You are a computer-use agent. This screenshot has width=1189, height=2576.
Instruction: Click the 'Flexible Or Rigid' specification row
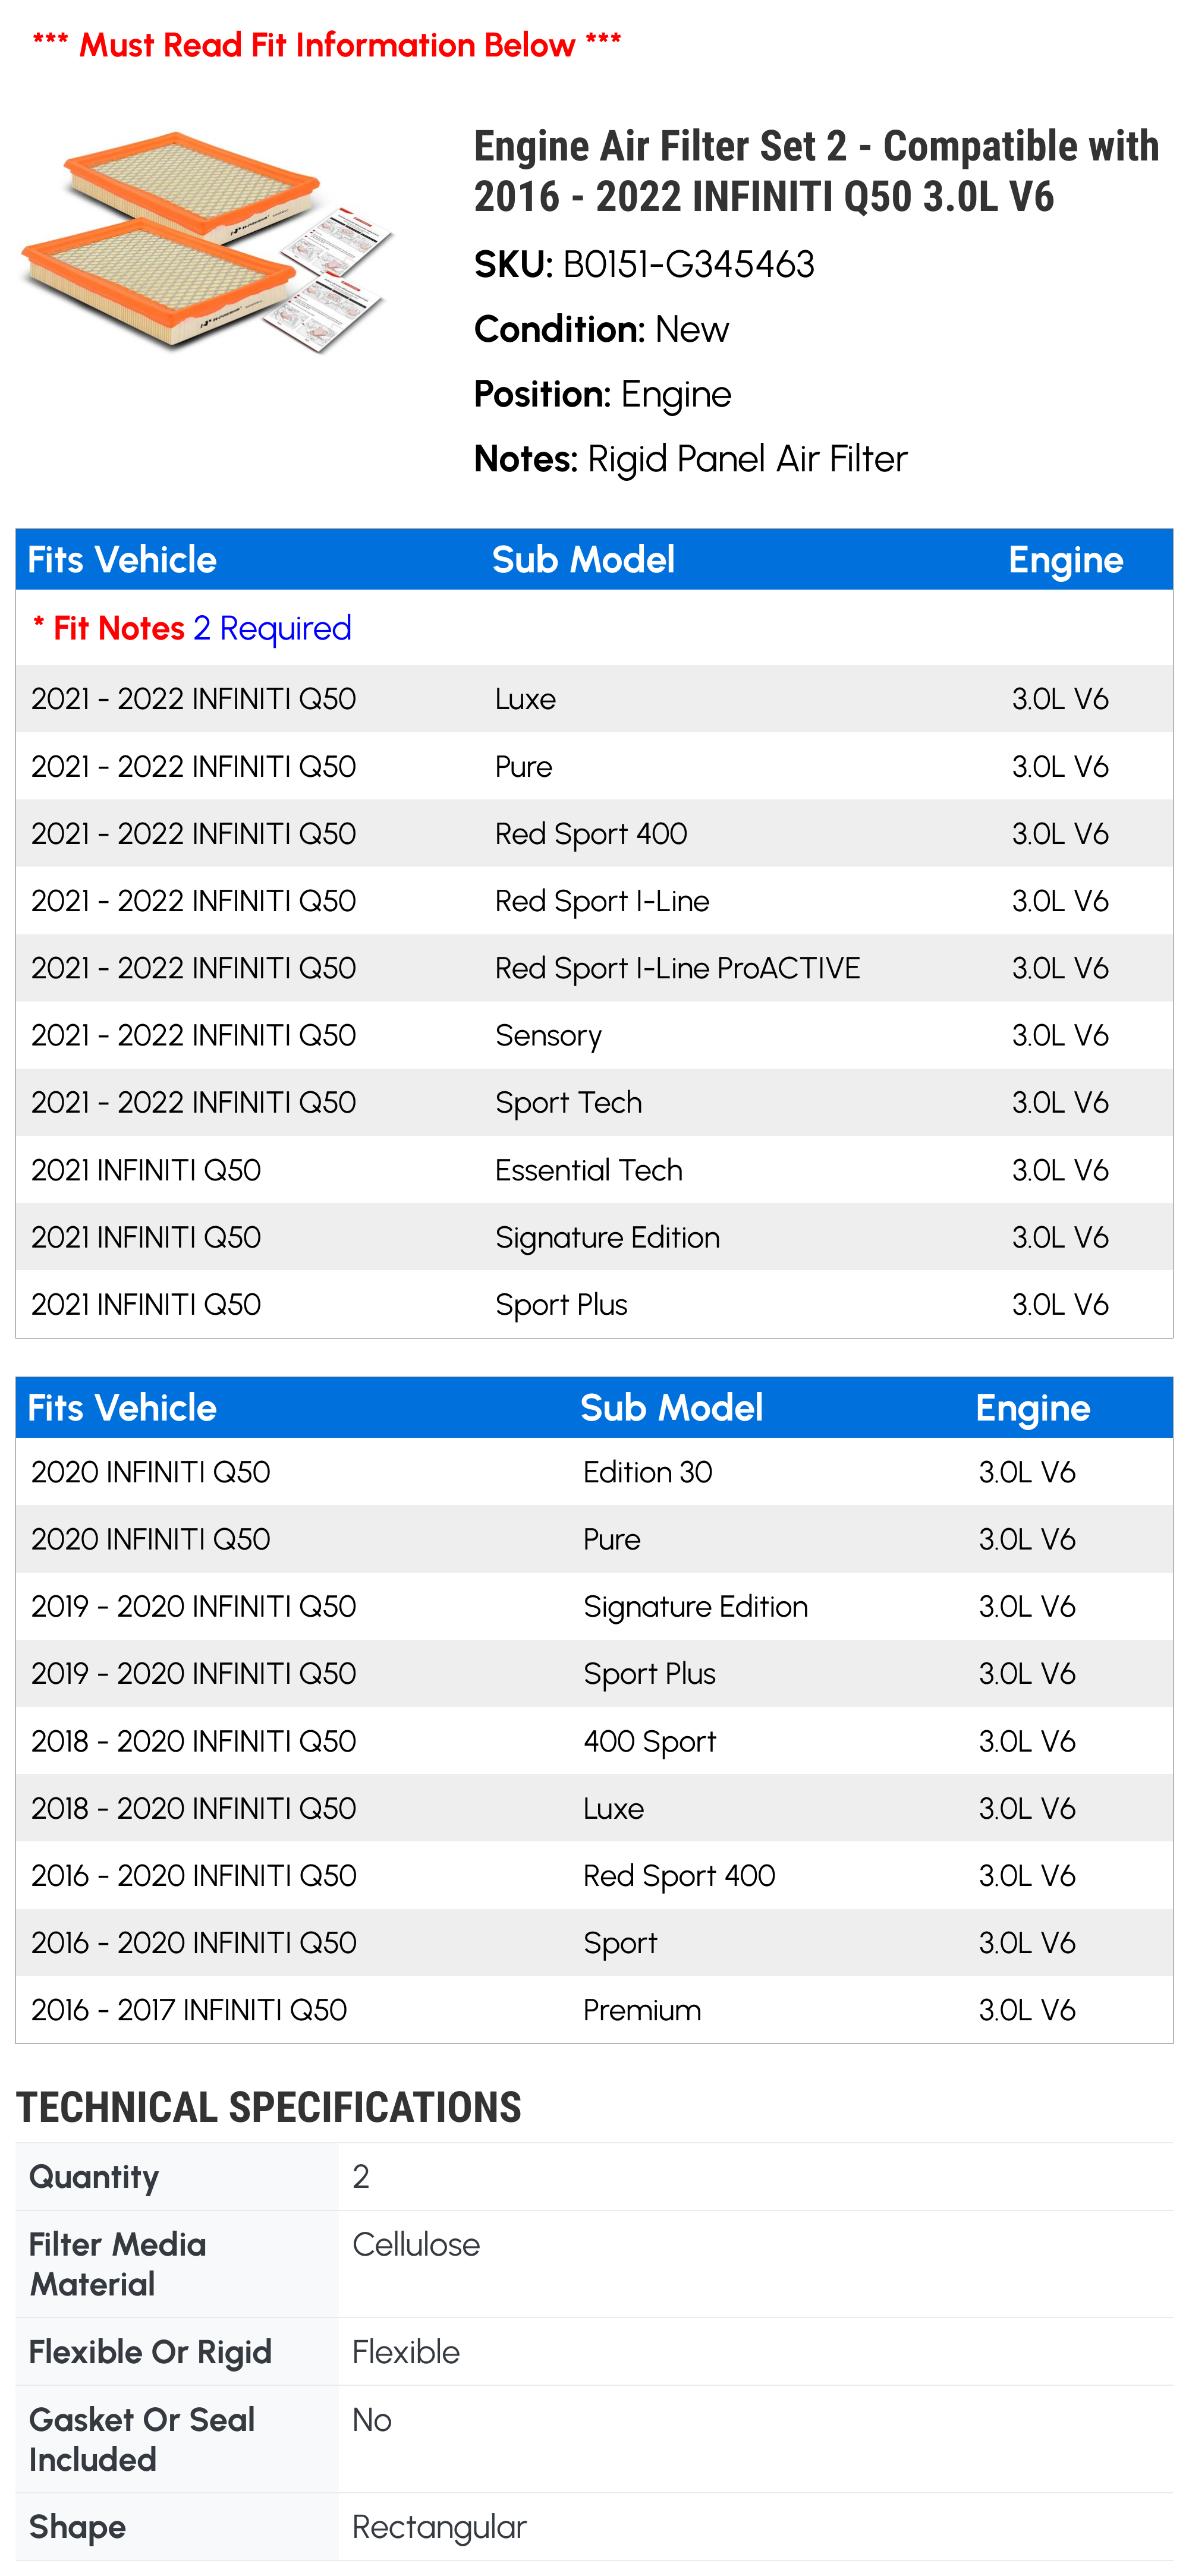pos(594,2352)
